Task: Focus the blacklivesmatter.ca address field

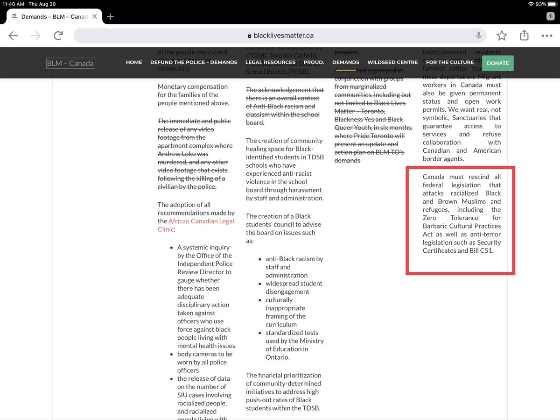Action: coord(280,36)
